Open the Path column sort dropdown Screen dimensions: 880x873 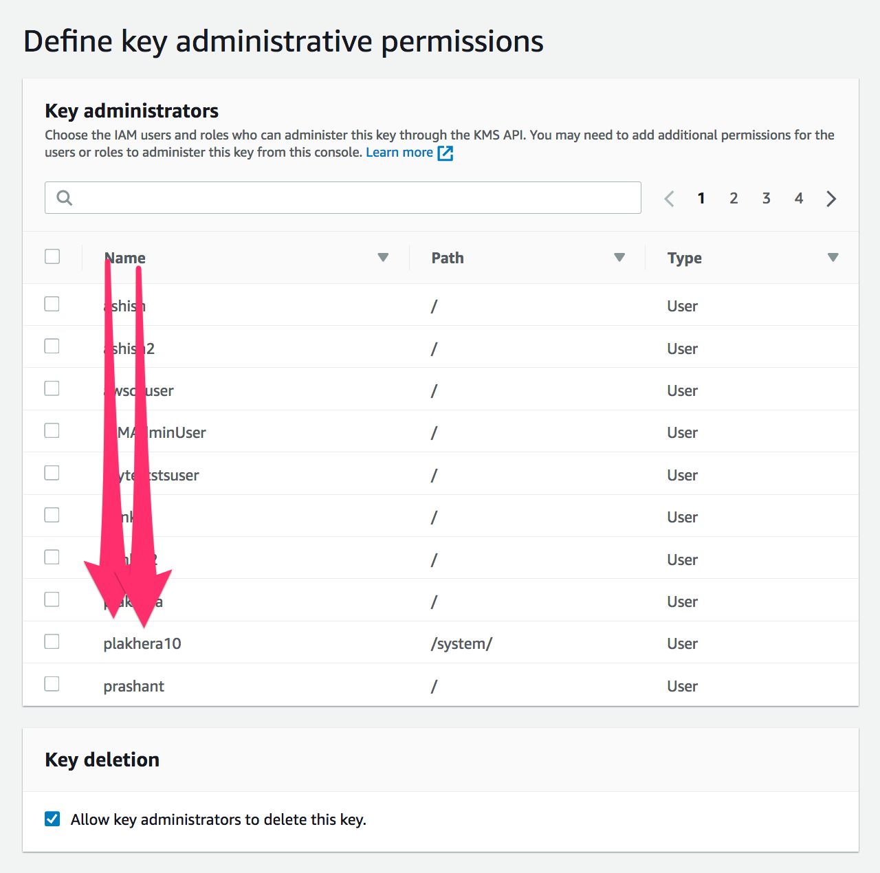(x=619, y=257)
